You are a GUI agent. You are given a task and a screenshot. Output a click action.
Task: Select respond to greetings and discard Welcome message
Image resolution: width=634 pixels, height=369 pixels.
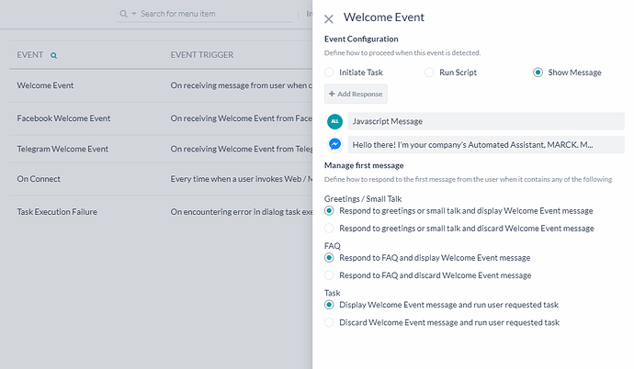[330, 228]
